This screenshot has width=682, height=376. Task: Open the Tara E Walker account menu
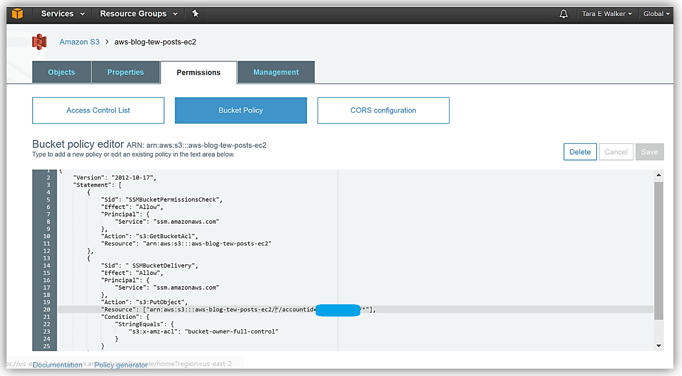pos(607,14)
